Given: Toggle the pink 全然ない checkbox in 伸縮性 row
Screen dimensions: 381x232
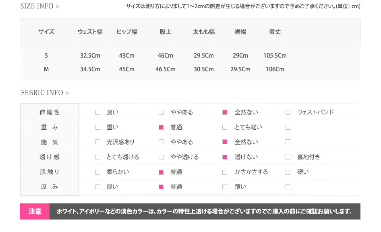Looking at the screenshot, I should (225, 112).
